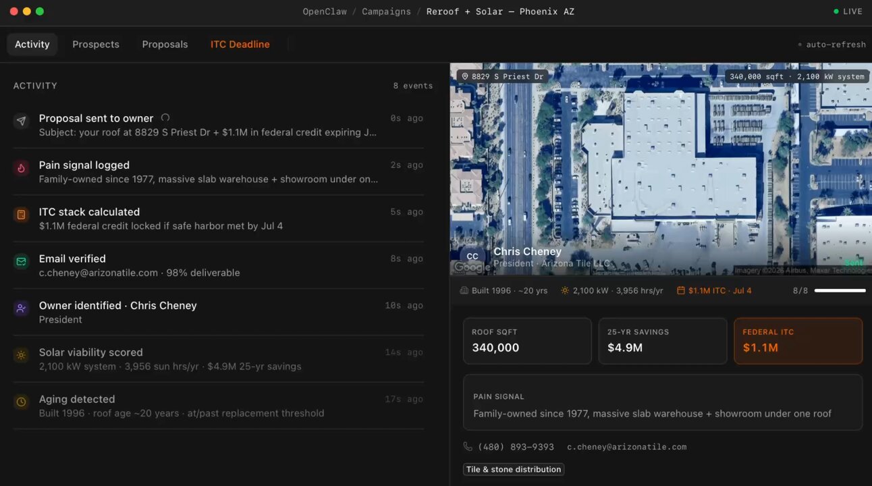Click the 8/8 progress bar
This screenshot has height=486, width=872.
tap(840, 291)
